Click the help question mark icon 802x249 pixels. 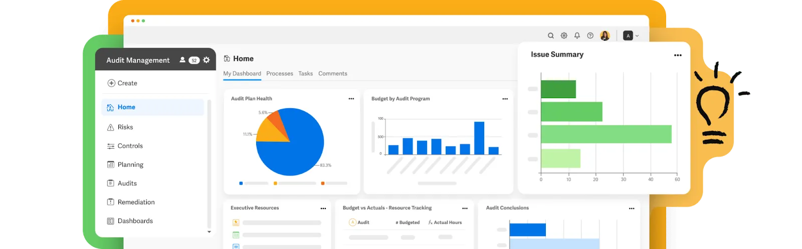pos(590,36)
